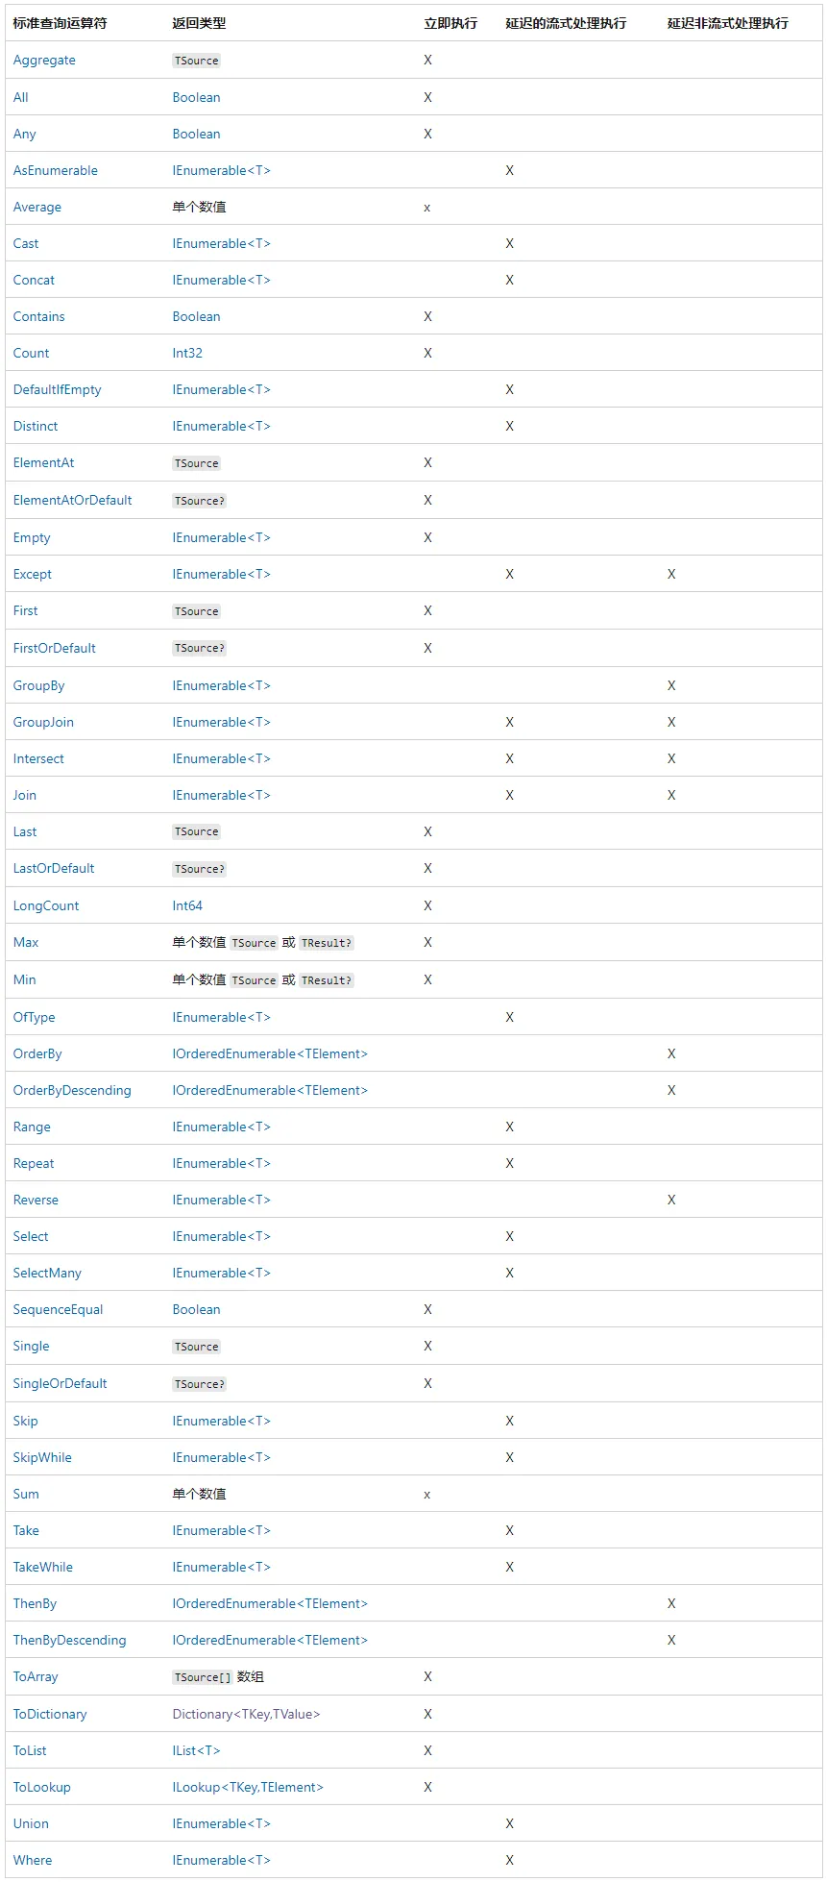Click the ILookup<TKey,TElement> type link
The width and height of the screenshot is (827, 1882).
pyautogui.click(x=248, y=1787)
